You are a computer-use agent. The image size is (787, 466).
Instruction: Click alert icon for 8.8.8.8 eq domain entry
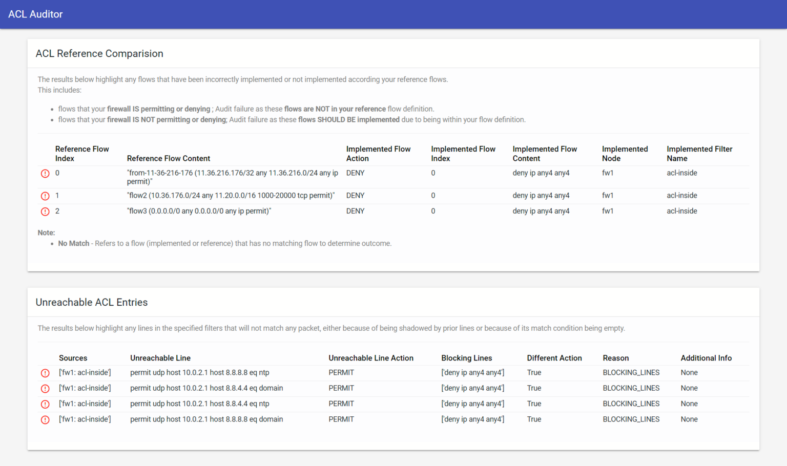(x=45, y=420)
